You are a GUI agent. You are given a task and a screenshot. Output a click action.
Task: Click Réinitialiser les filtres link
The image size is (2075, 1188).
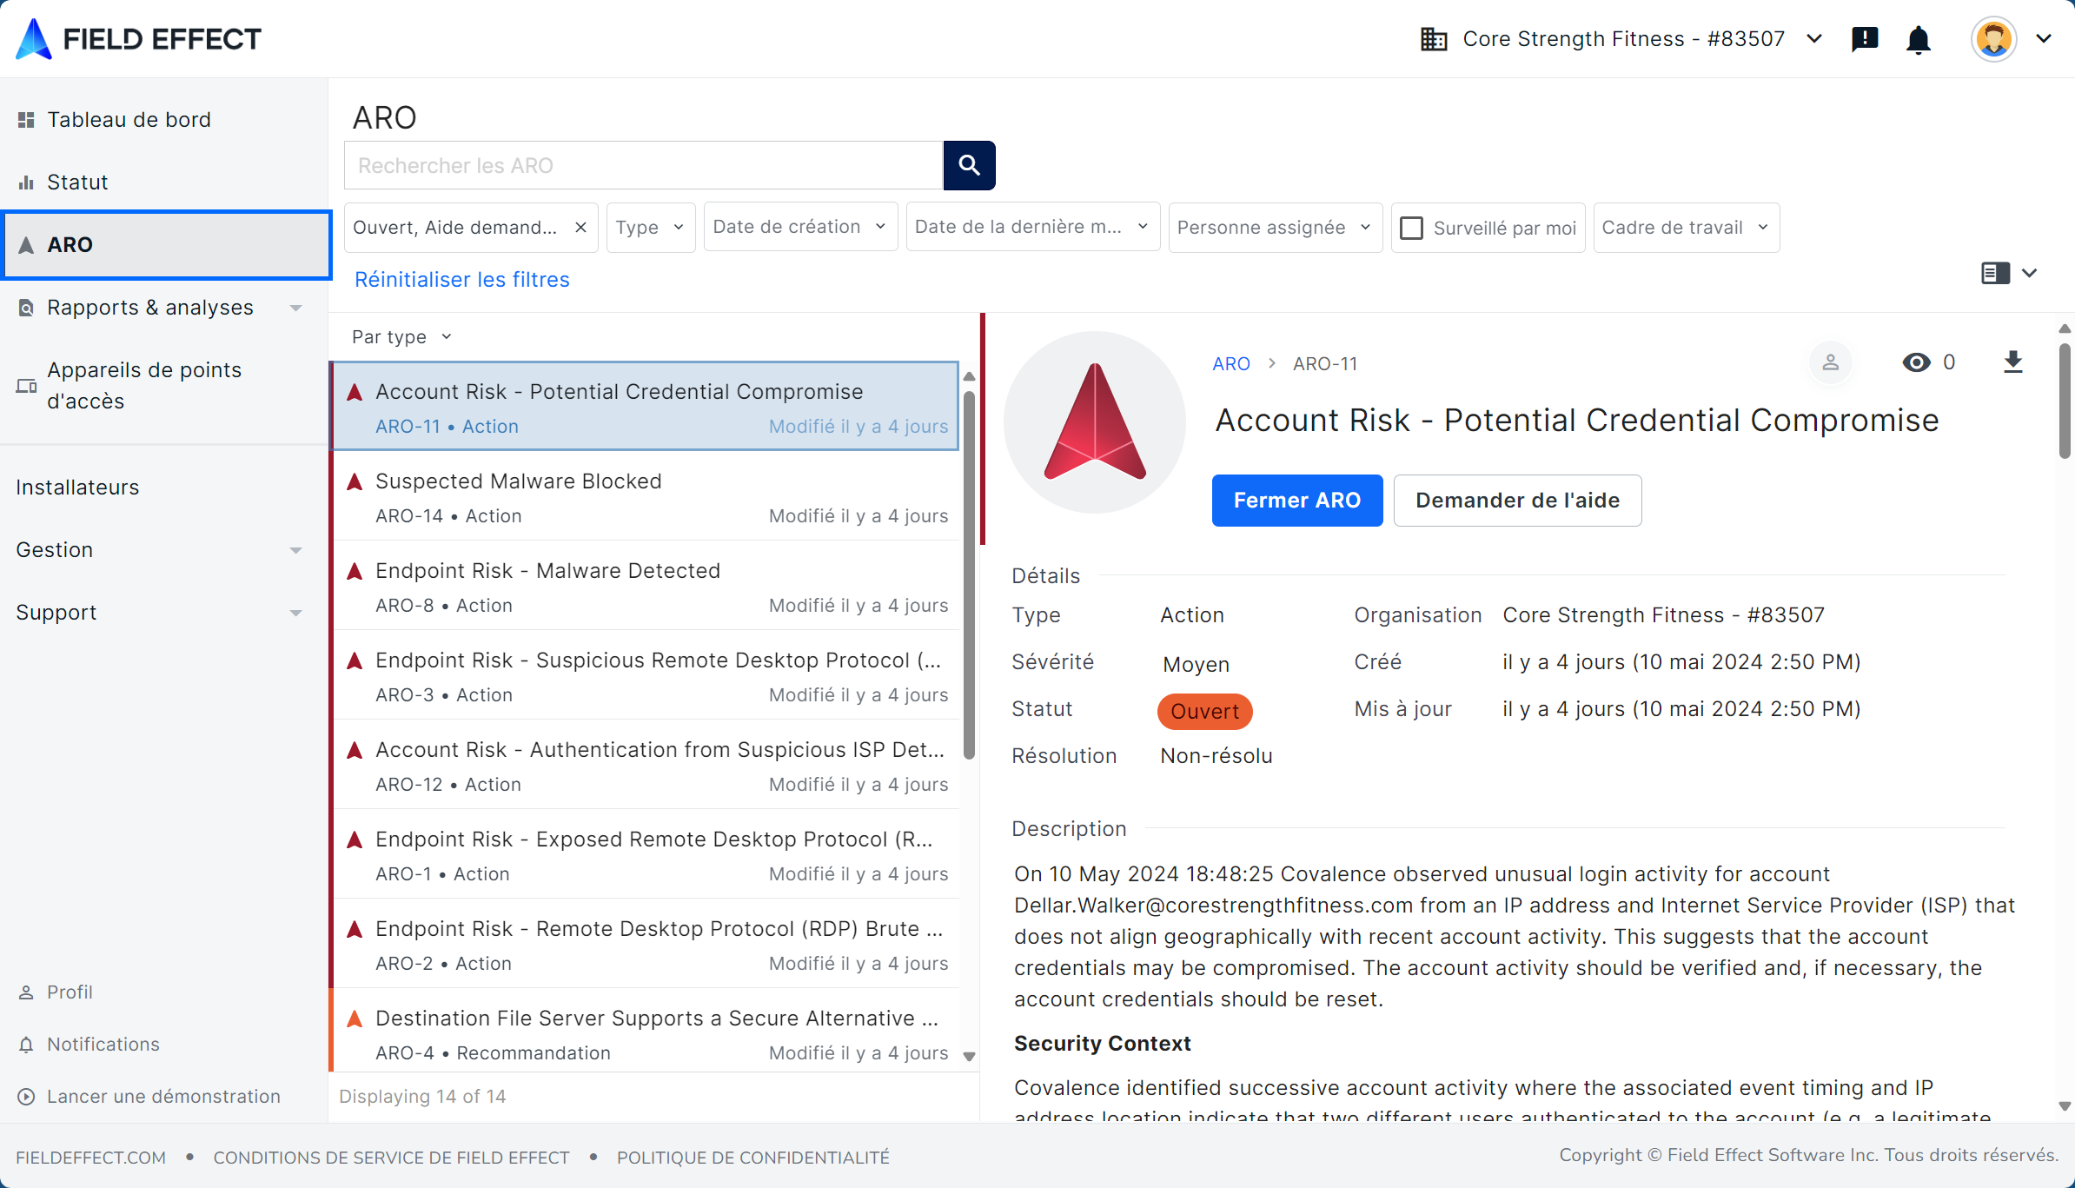461,280
